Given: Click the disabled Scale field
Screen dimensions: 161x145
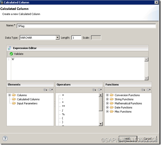Looking at the screenshot, I should [x=96, y=38].
